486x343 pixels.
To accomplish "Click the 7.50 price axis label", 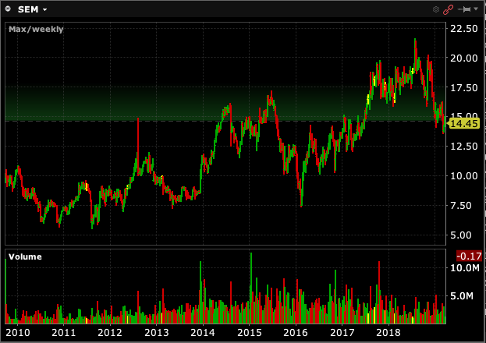I will point(460,206).
